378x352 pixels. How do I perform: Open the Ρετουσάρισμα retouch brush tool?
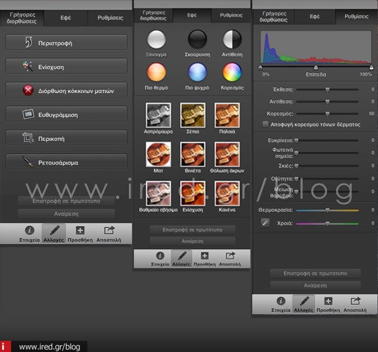click(x=66, y=163)
